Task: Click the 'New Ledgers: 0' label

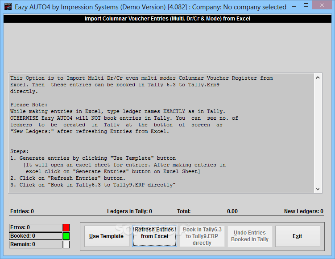Action: click(x=304, y=211)
